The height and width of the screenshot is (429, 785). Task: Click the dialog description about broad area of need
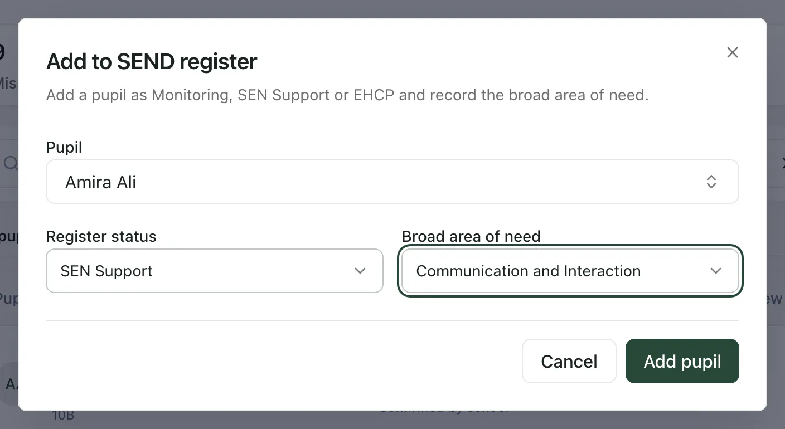(347, 95)
